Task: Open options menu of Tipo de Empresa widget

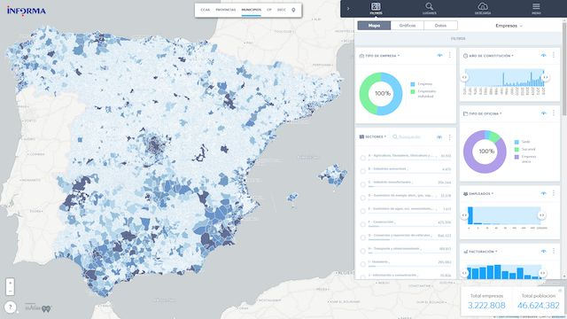Action: pos(449,55)
